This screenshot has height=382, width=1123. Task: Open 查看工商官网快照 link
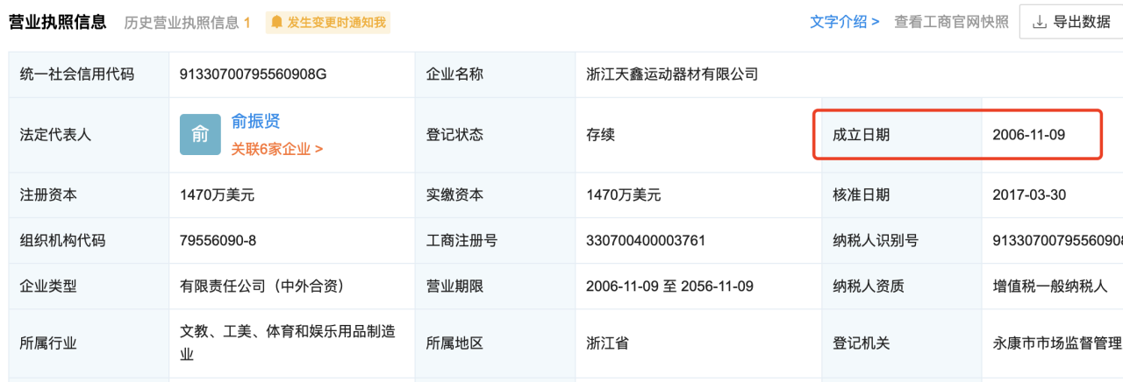coord(951,22)
